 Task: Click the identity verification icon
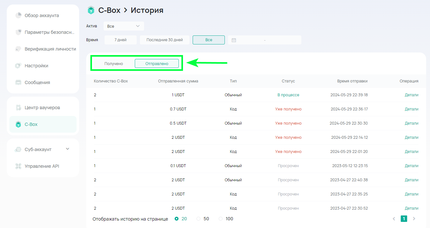(18, 49)
